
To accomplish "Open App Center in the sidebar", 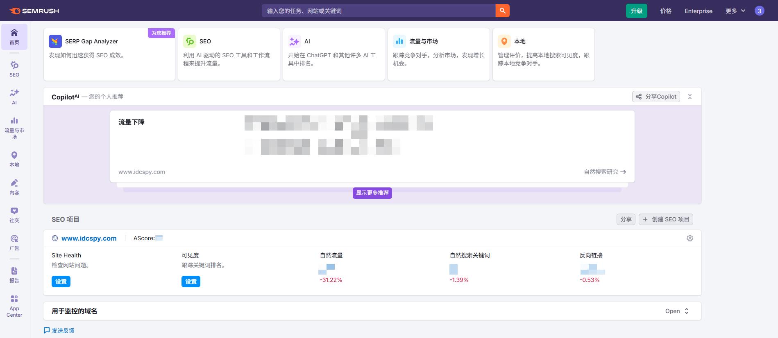I will pos(14,306).
